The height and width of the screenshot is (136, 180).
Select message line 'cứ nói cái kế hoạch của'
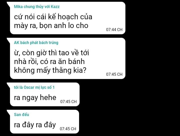pos(53,17)
